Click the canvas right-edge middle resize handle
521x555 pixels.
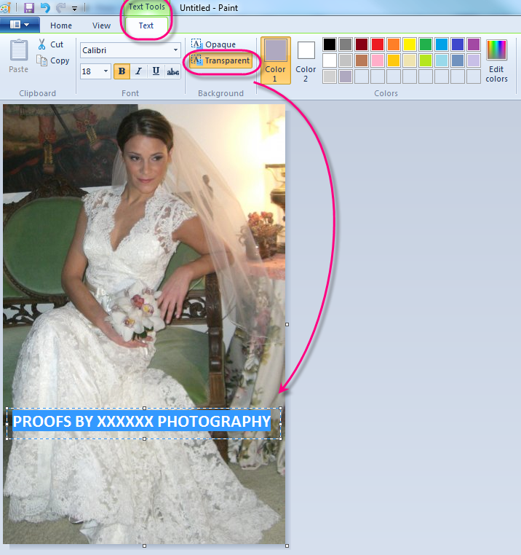pyautogui.click(x=287, y=324)
